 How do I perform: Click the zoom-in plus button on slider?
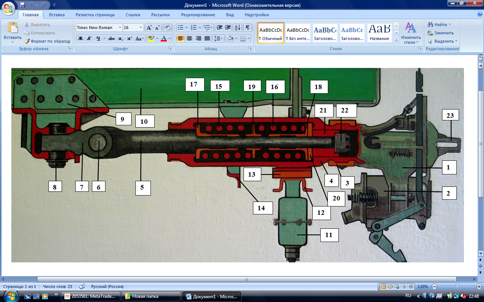pyautogui.click(x=479, y=287)
